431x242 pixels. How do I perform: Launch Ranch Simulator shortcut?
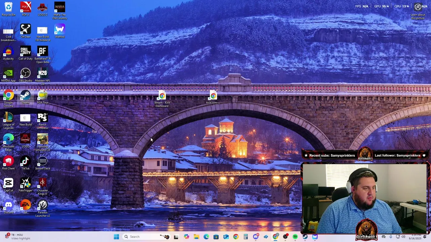coord(42,121)
